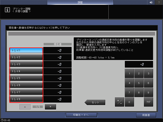Click the トレイ2 current value field
163x122 pixels.
pyautogui.click(x=57, y=57)
